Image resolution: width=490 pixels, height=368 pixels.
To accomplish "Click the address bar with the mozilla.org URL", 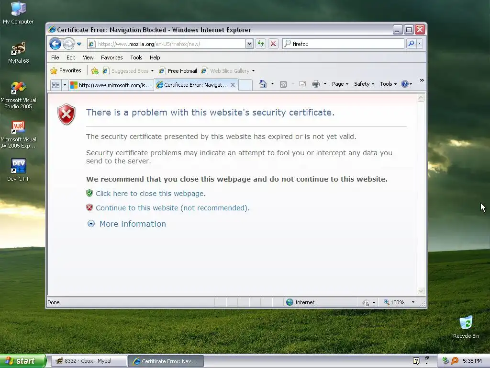I will coord(166,44).
